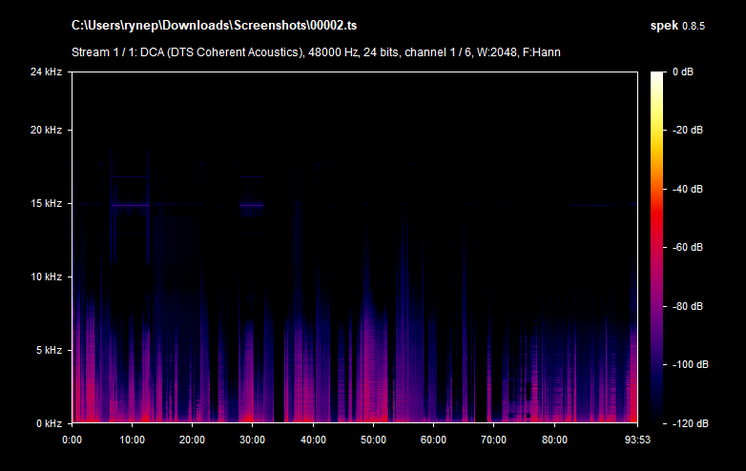Screen dimensions: 746x471
Task: Click the 24 kHz frequency axis label
Action: 46,72
